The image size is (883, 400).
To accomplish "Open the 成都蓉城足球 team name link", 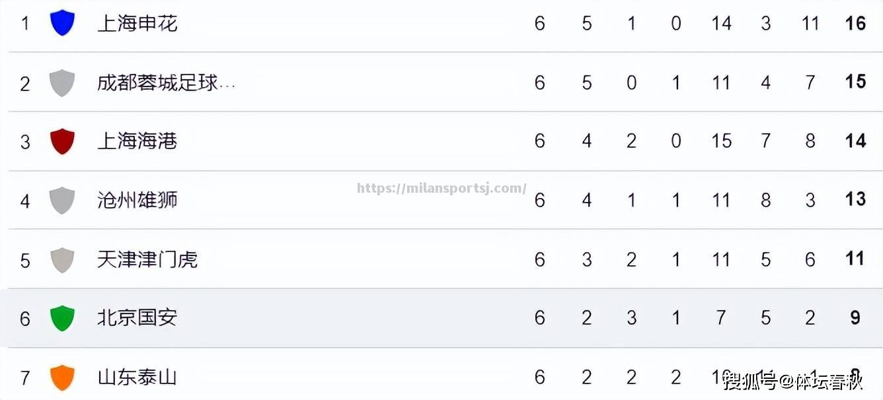I will tap(167, 83).
